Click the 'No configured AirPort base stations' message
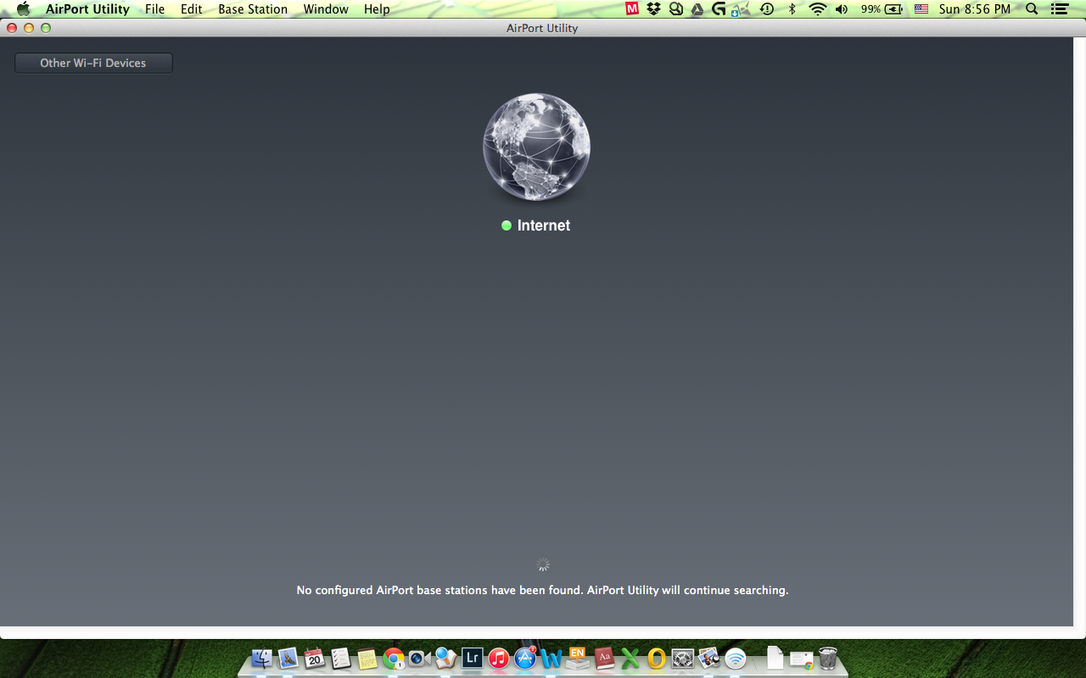 click(543, 590)
